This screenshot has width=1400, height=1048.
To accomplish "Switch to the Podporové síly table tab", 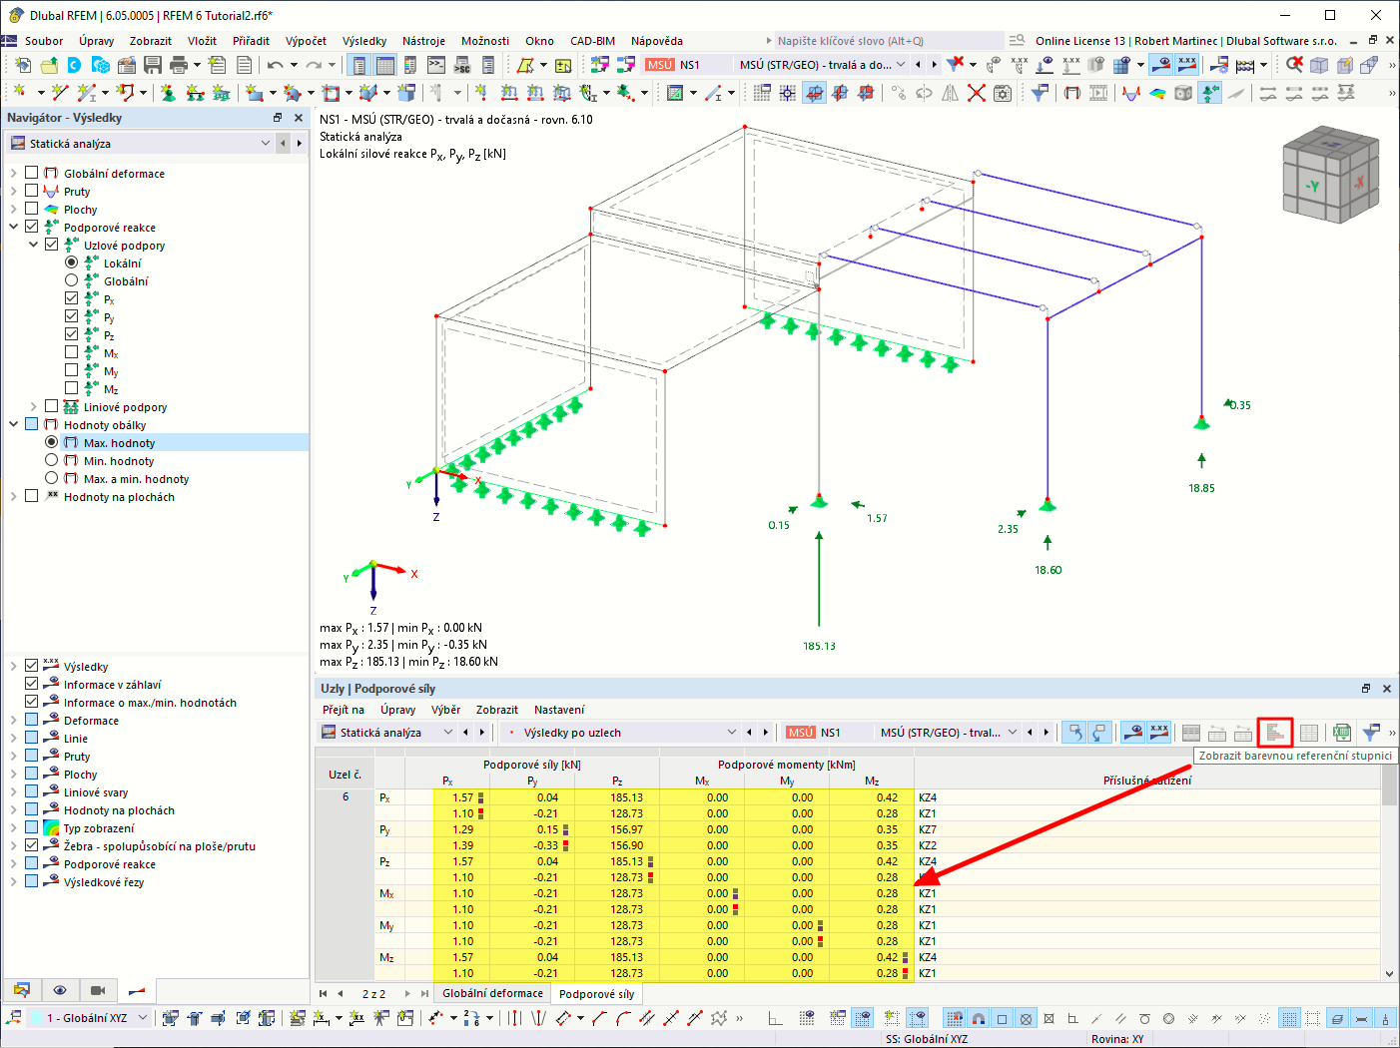I will click(596, 994).
